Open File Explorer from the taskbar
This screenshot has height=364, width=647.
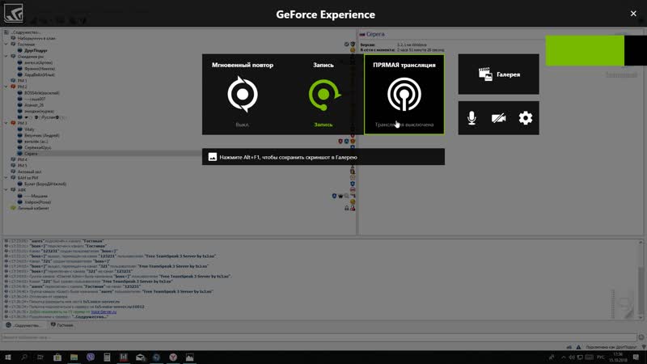[x=74, y=357]
